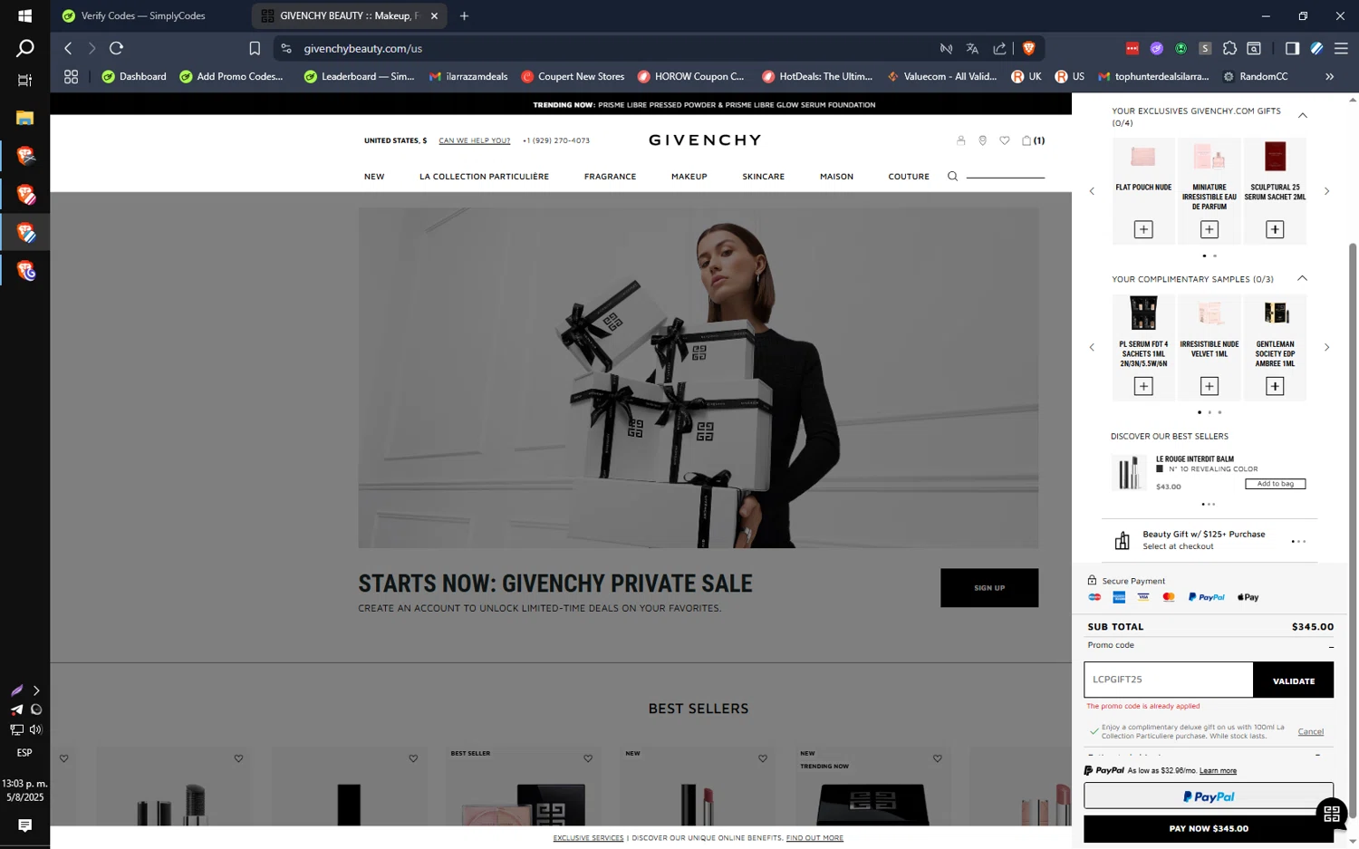The image size is (1359, 849).
Task: Open Brave Shields lion icon
Action: (1028, 48)
